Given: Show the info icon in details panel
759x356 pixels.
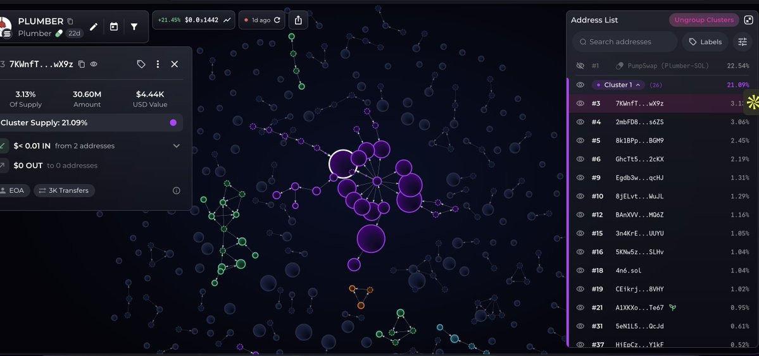Looking at the screenshot, I should pyautogui.click(x=176, y=190).
